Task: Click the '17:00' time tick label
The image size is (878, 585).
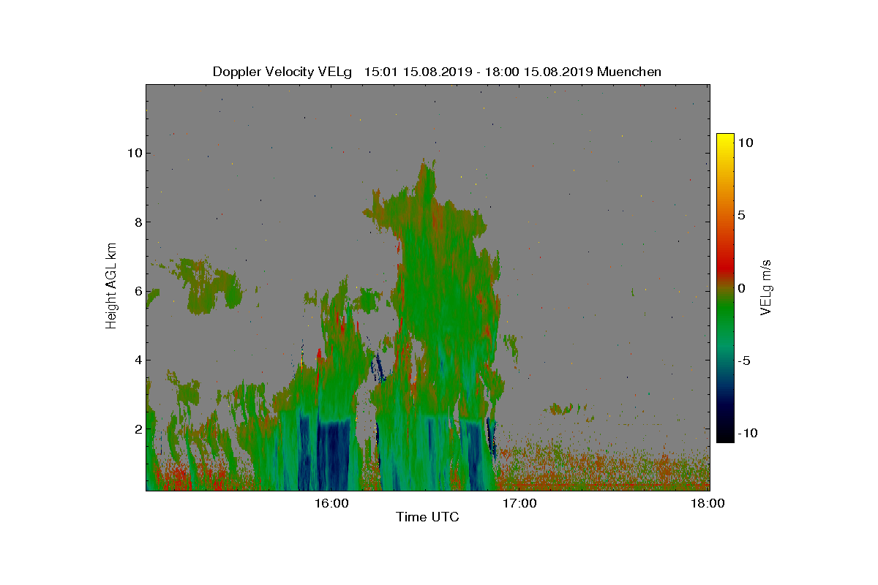Action: coord(519,503)
